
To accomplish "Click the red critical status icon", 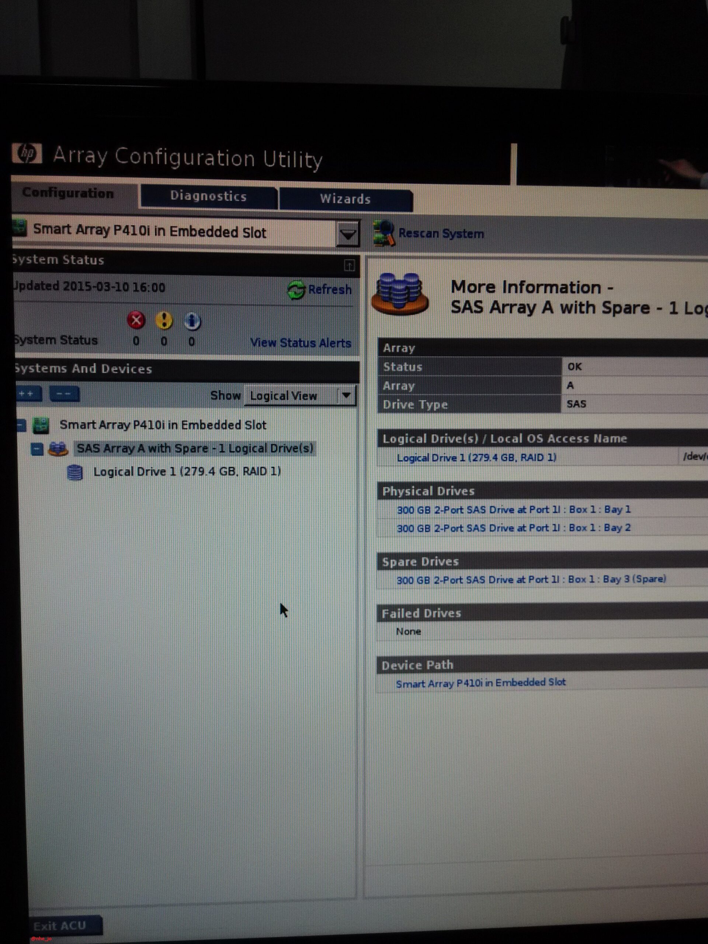I will (x=136, y=320).
